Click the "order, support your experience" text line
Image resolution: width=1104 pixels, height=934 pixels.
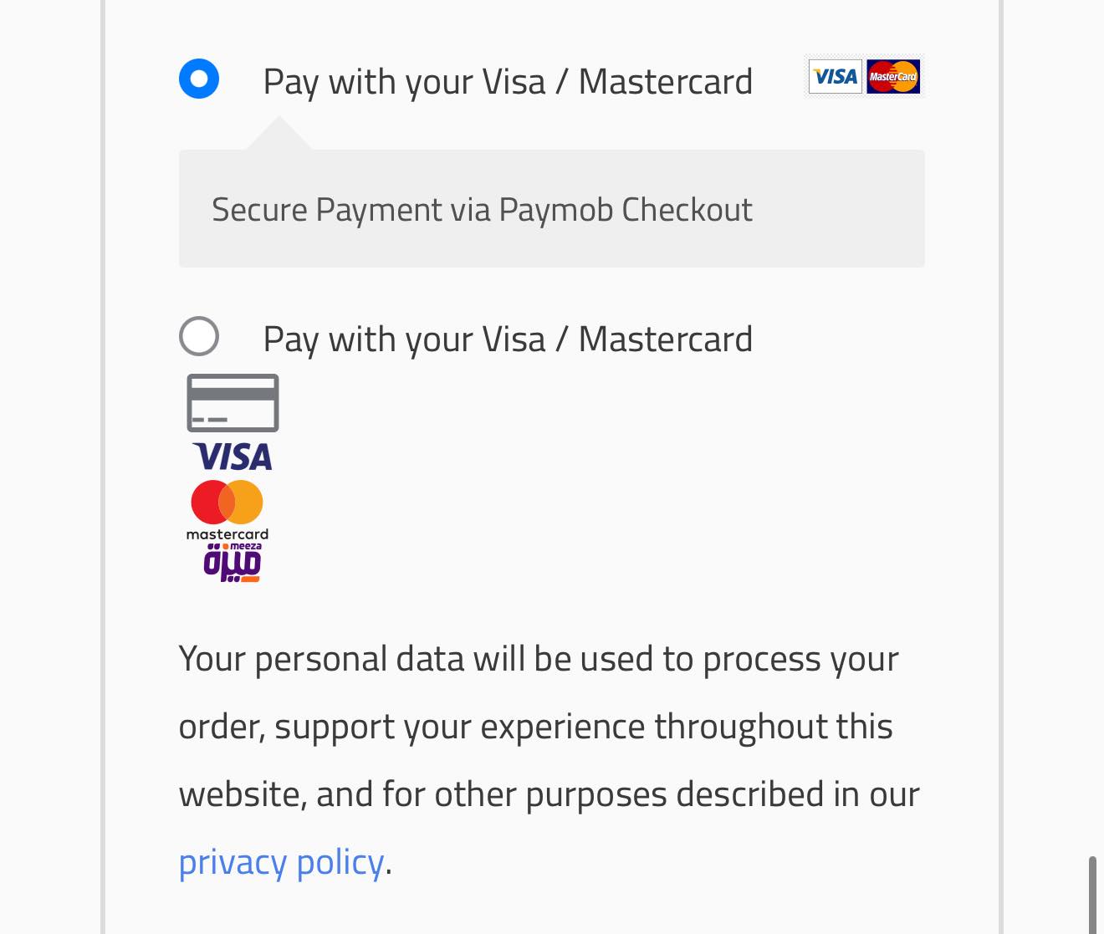point(535,727)
